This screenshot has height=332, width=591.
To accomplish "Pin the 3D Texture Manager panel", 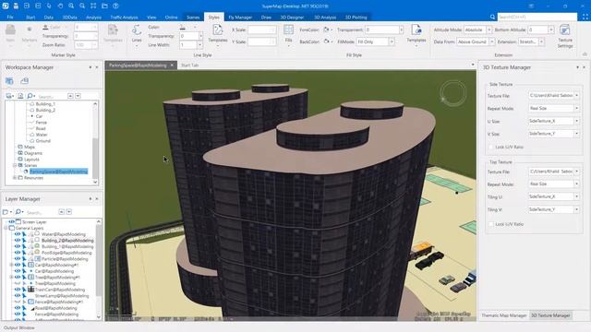I will [577, 67].
